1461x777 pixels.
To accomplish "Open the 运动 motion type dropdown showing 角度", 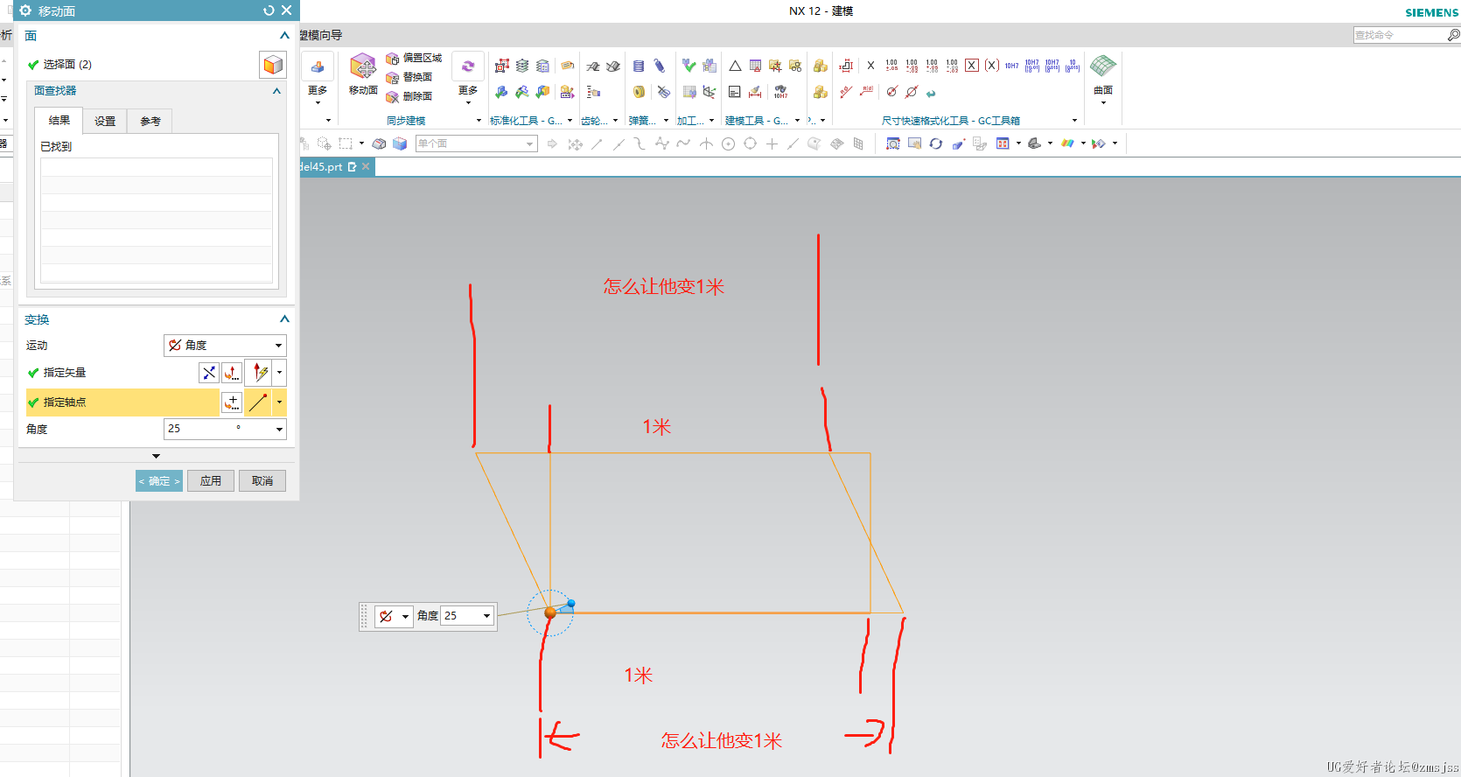I will [225, 346].
